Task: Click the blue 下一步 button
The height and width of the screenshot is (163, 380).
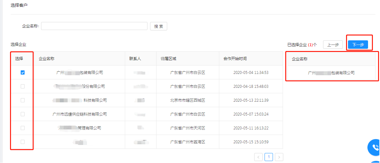Action: [358, 45]
